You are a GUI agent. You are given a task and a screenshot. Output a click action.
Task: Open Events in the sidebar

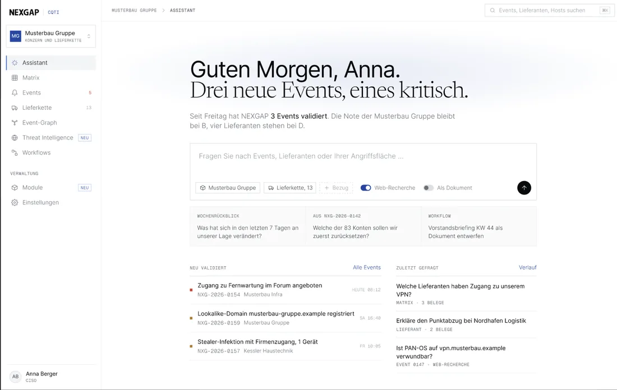coord(50,93)
